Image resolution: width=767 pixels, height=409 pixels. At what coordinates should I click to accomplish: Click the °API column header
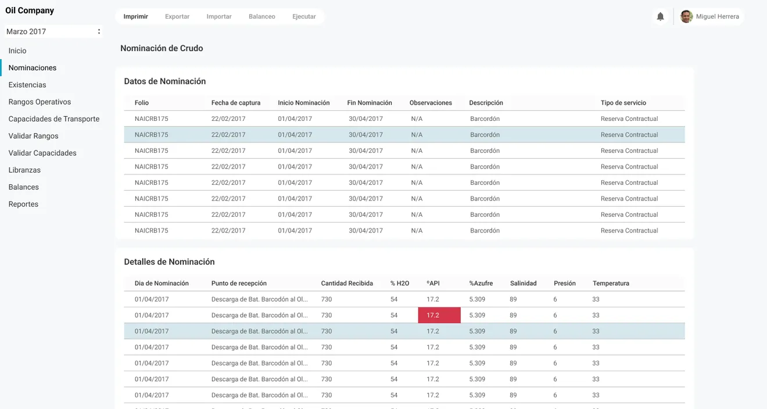[x=433, y=284]
